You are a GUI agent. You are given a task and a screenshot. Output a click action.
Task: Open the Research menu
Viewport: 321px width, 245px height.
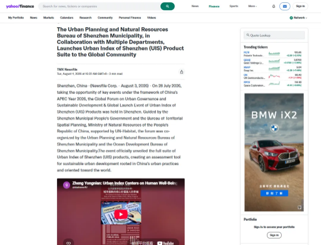click(86, 18)
